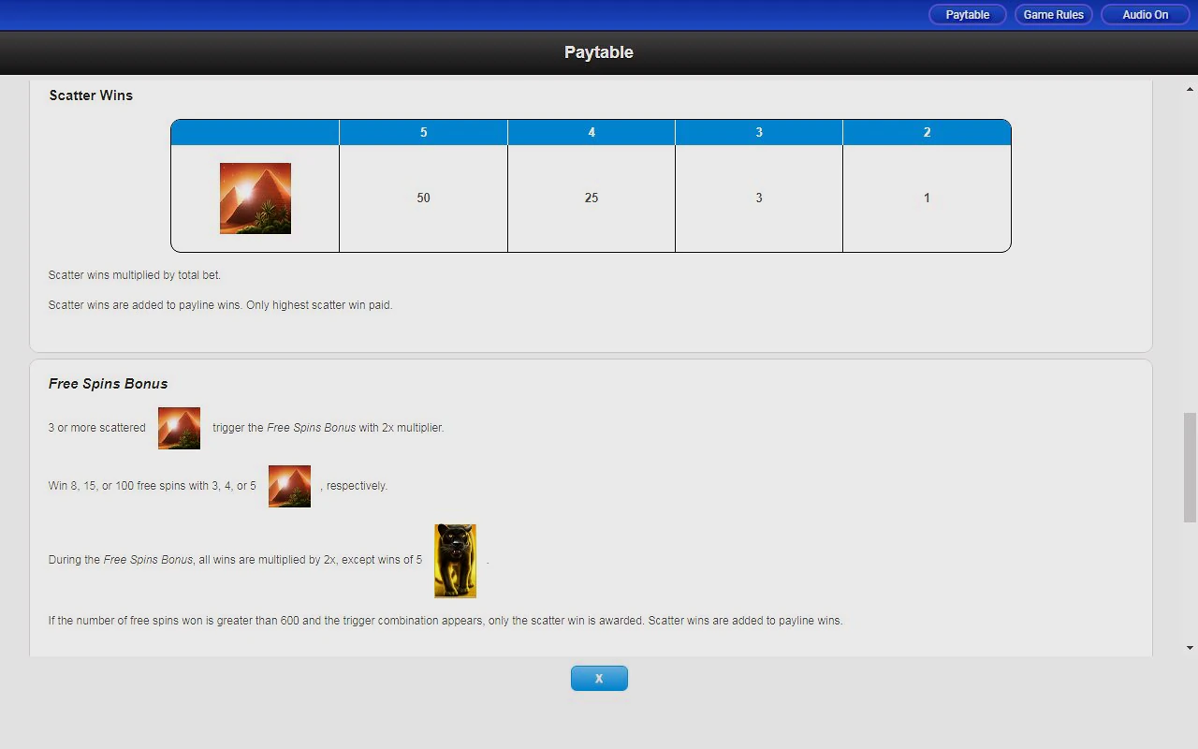Click the vertical scrollbar thumb
The width and height of the screenshot is (1198, 749).
(1190, 467)
